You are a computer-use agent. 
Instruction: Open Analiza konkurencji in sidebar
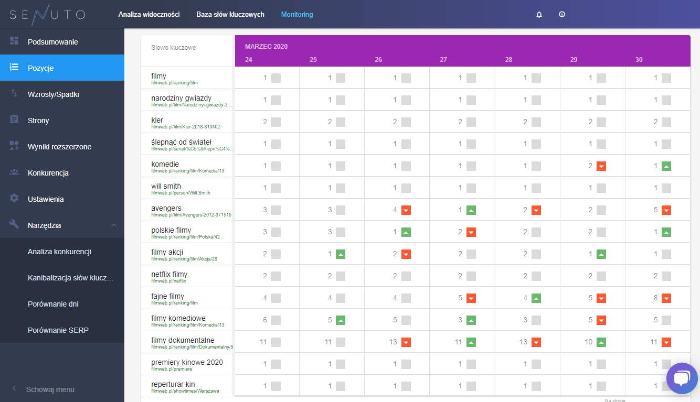pyautogui.click(x=59, y=252)
